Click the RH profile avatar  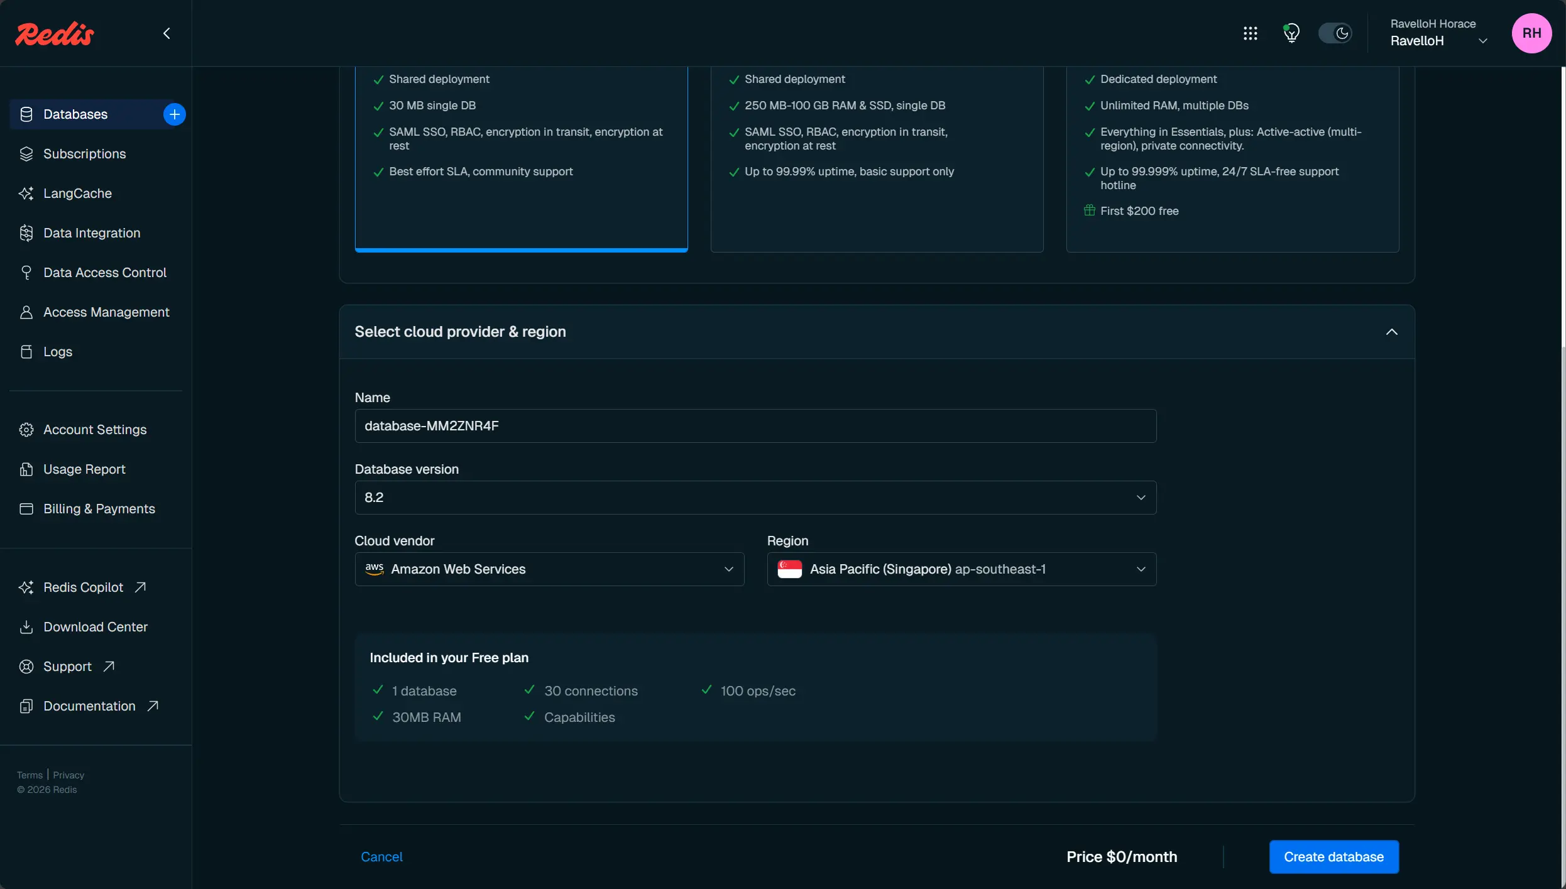[1531, 33]
